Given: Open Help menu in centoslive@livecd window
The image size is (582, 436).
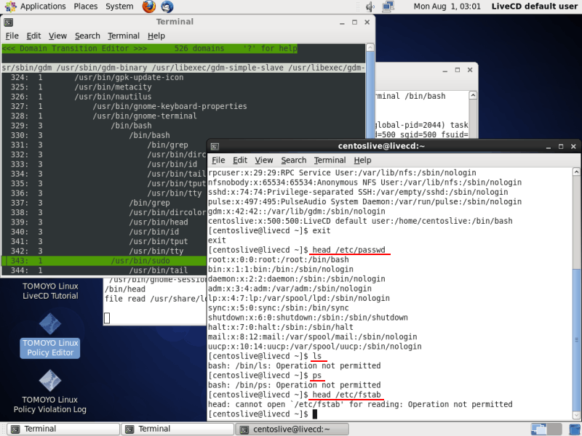Looking at the screenshot, I should [362, 160].
